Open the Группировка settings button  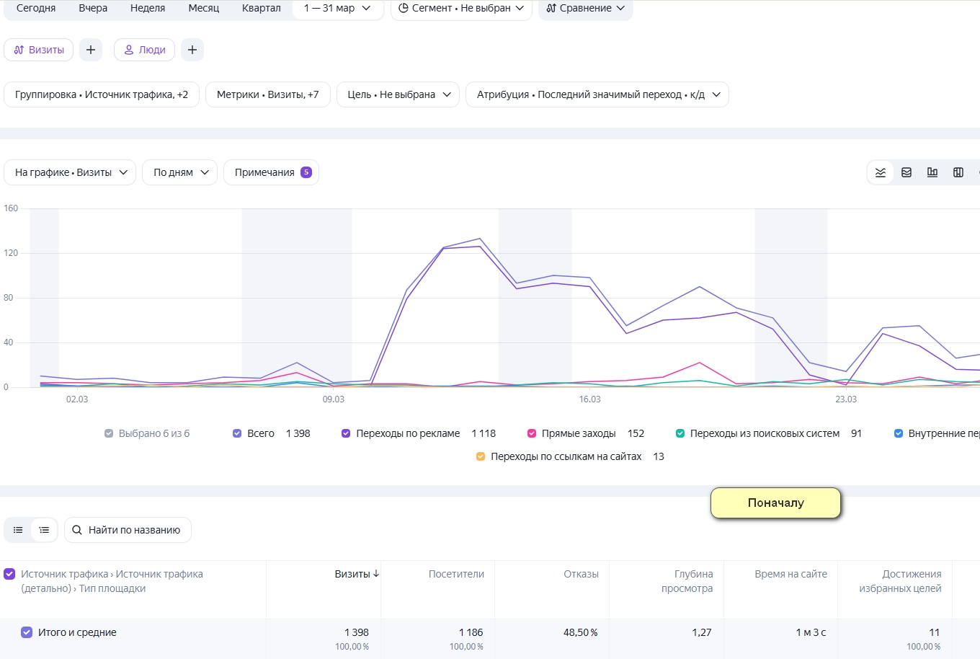coord(102,94)
